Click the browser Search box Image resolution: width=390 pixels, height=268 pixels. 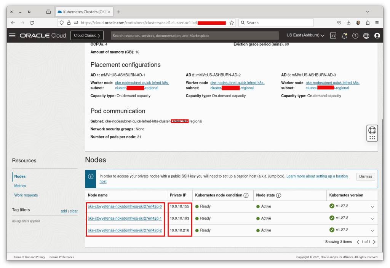pos(276,23)
